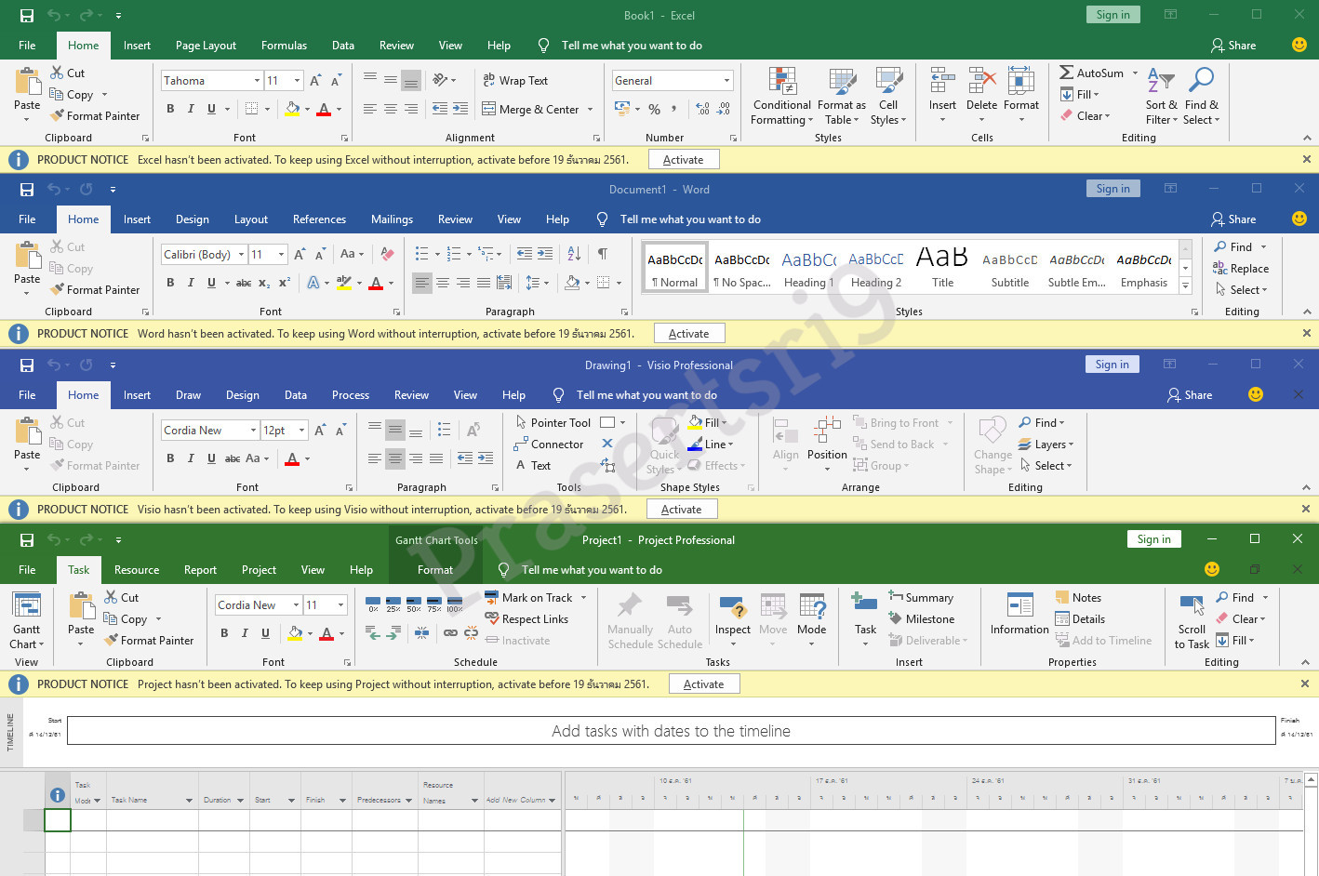Click Information in Project's Properties group
Screen dimensions: 1319x876
(x=1019, y=616)
